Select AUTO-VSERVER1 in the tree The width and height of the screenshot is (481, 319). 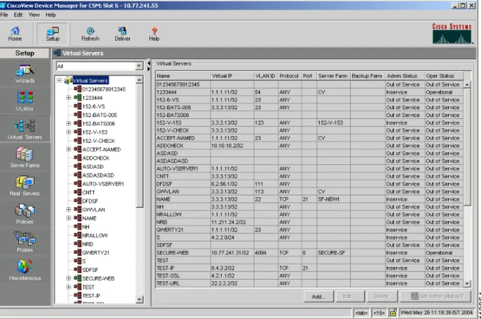coord(103,184)
